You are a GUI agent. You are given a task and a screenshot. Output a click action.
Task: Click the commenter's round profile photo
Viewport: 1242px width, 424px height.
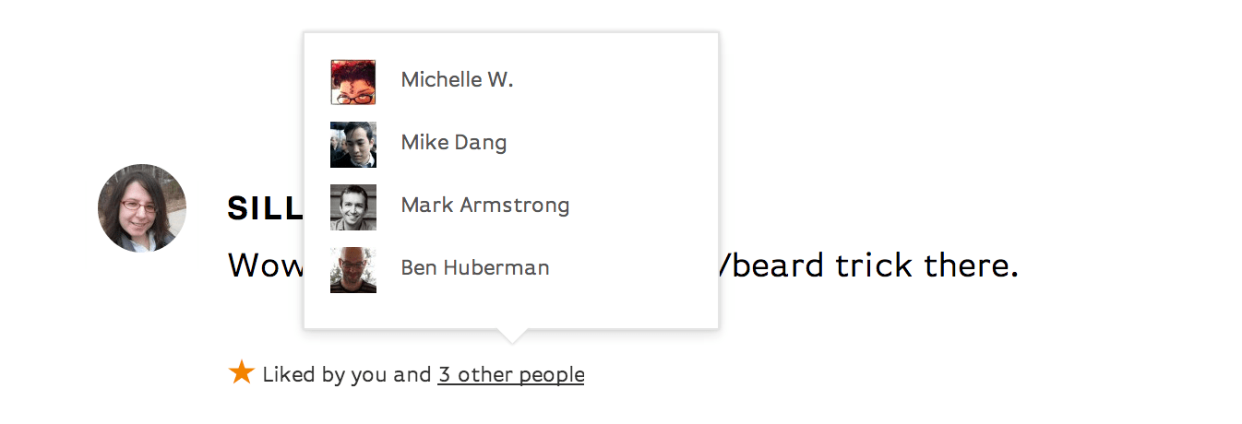(142, 208)
